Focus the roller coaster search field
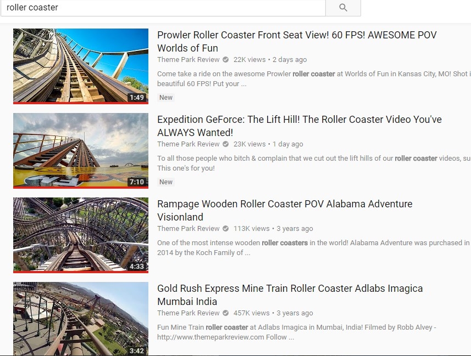Screen dimensions: 471x356 pyautogui.click(x=163, y=8)
